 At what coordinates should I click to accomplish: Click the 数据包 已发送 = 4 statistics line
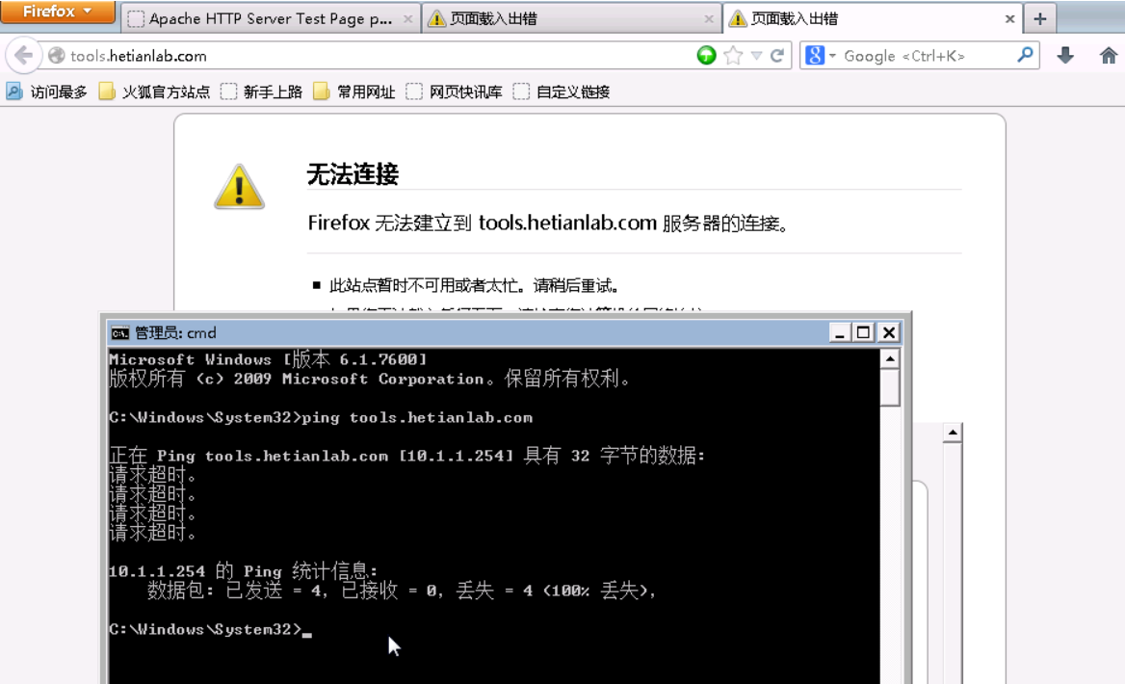tap(402, 591)
